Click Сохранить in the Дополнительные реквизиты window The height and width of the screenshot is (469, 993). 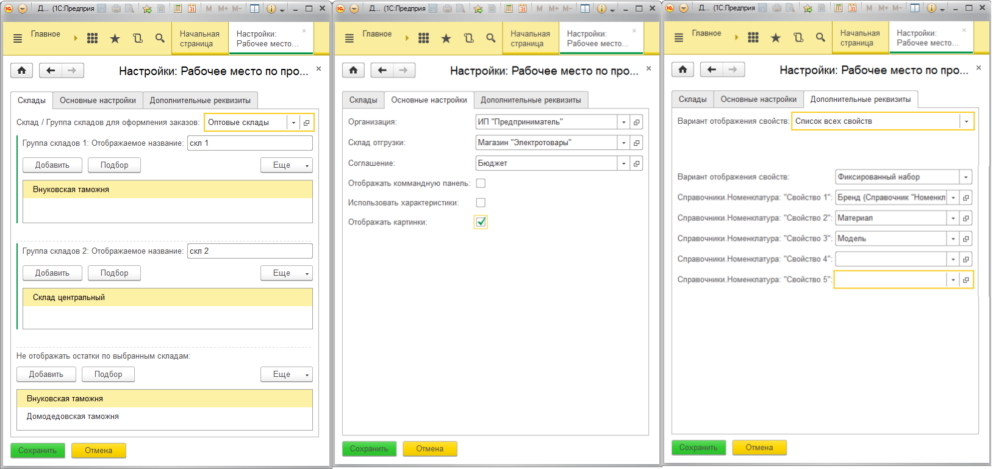click(x=698, y=448)
